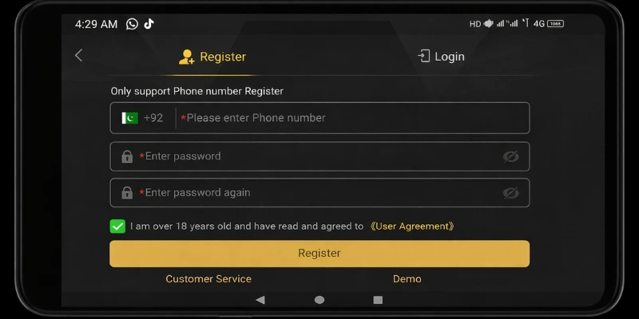The image size is (639, 319).
Task: Open Customer Service link
Action: (208, 278)
